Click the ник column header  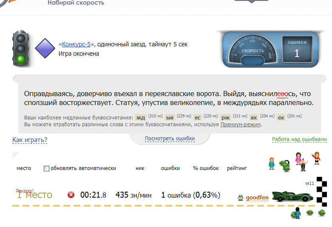[x=140, y=168]
